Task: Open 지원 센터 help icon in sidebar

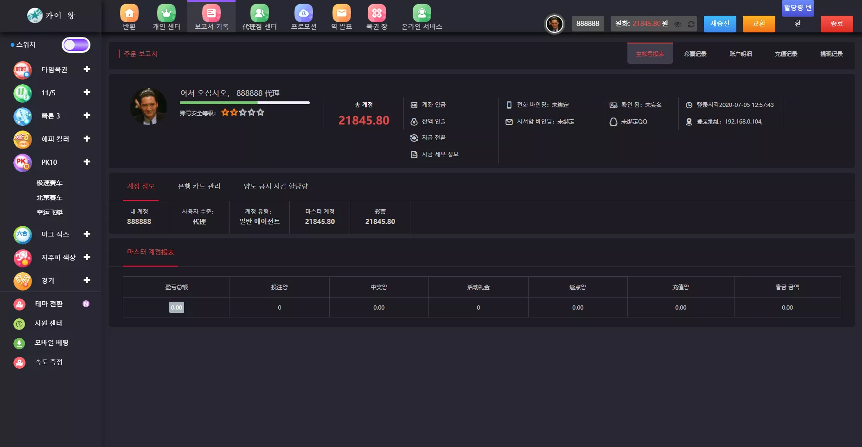Action: coord(19,323)
